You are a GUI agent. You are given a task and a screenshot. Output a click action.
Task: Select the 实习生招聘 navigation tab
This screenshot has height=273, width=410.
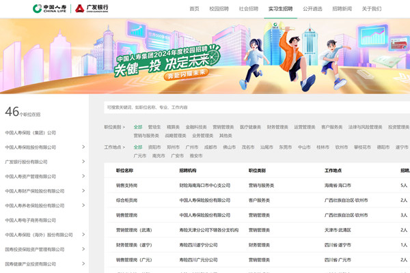pyautogui.click(x=281, y=9)
